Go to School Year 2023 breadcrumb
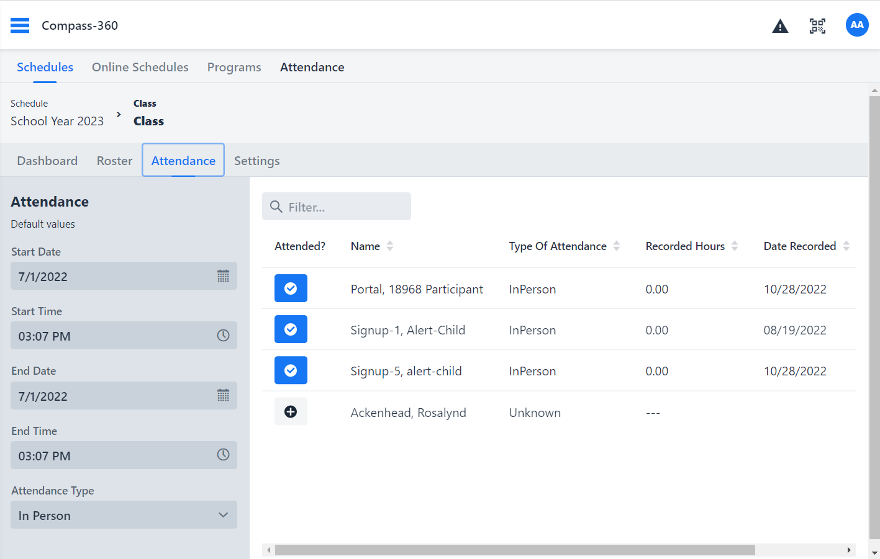The image size is (880, 559). pyautogui.click(x=57, y=121)
